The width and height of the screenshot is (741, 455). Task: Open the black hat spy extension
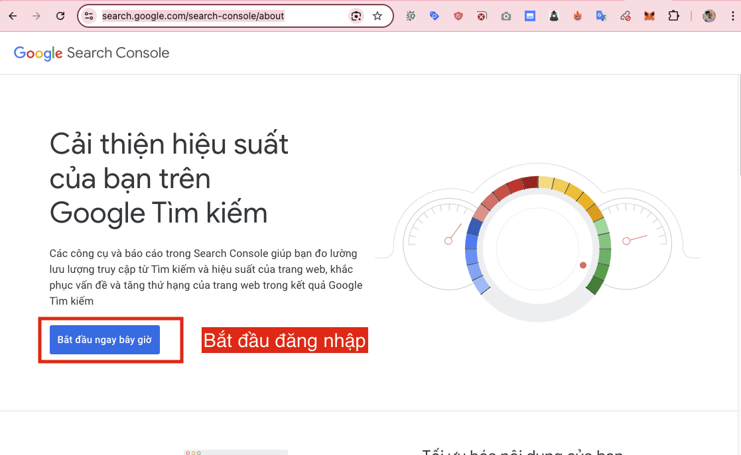(554, 16)
